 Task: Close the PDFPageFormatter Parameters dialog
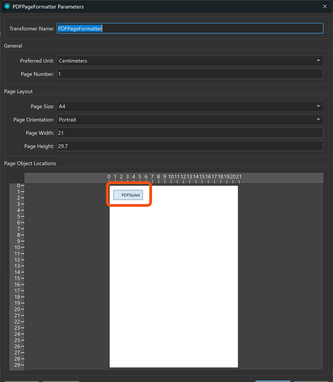[325, 7]
